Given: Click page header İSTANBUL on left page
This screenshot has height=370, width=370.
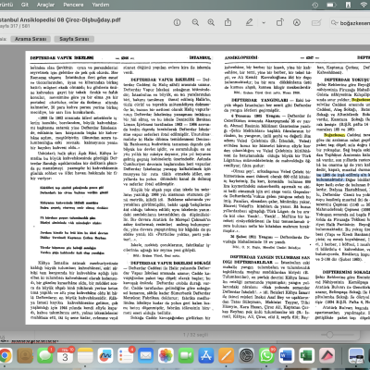Looking at the screenshot, I should (x=200, y=57).
